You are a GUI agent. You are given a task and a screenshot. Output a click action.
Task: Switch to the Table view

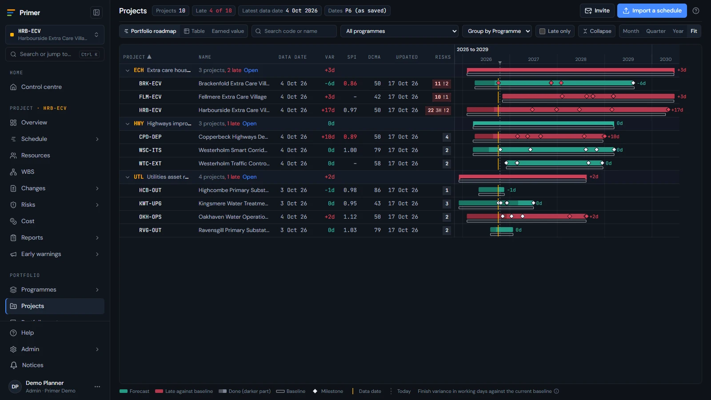click(x=194, y=31)
